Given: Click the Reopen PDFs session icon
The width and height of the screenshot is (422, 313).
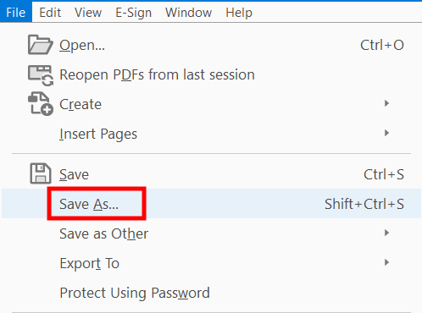Looking at the screenshot, I should click(x=41, y=75).
